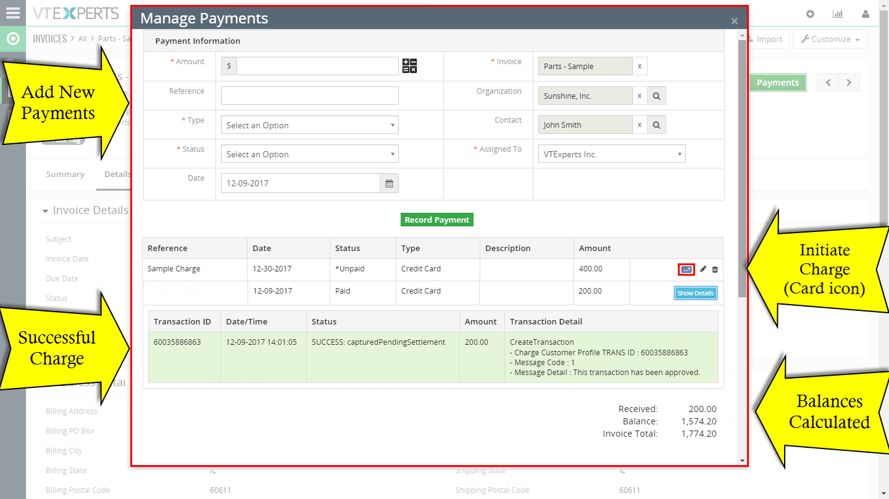Switch to the Summary tab
The image size is (889, 499).
tap(65, 174)
